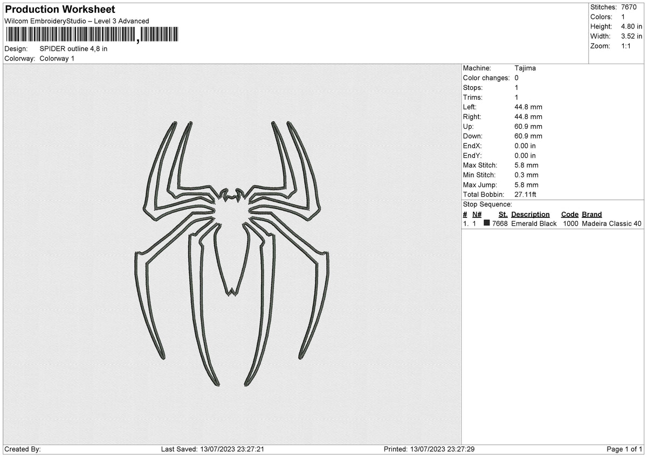
Task: Click the black thread color swatch
Action: pos(487,224)
